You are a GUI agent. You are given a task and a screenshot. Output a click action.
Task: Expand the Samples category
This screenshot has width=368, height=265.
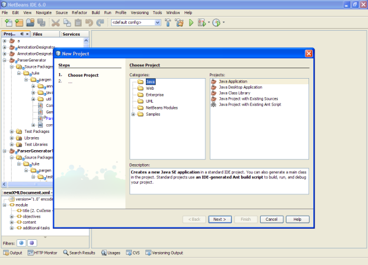(133, 114)
